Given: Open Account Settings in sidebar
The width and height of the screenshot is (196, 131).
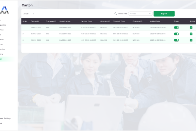Looking at the screenshot, I should coord(5,118).
